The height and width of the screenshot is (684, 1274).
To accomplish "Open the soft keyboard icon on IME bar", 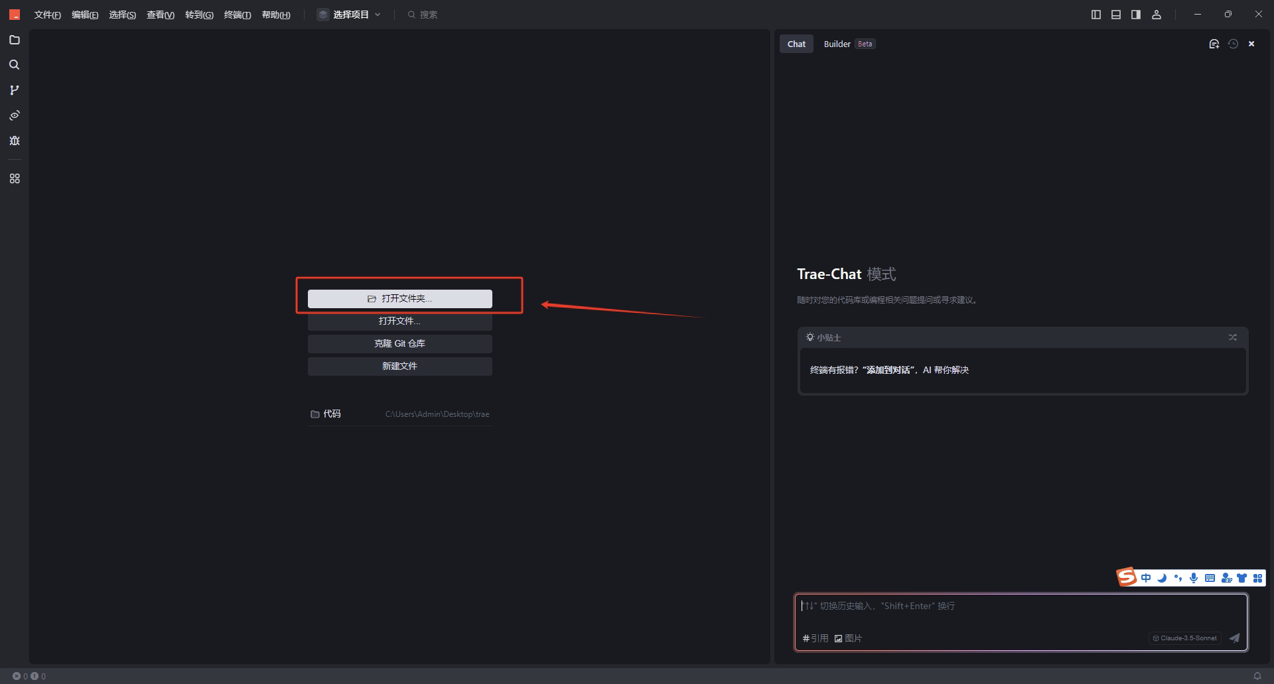I will 1210,578.
